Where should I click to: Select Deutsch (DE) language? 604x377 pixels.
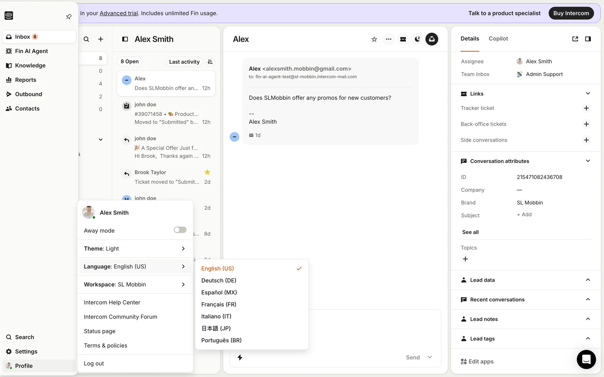[219, 280]
